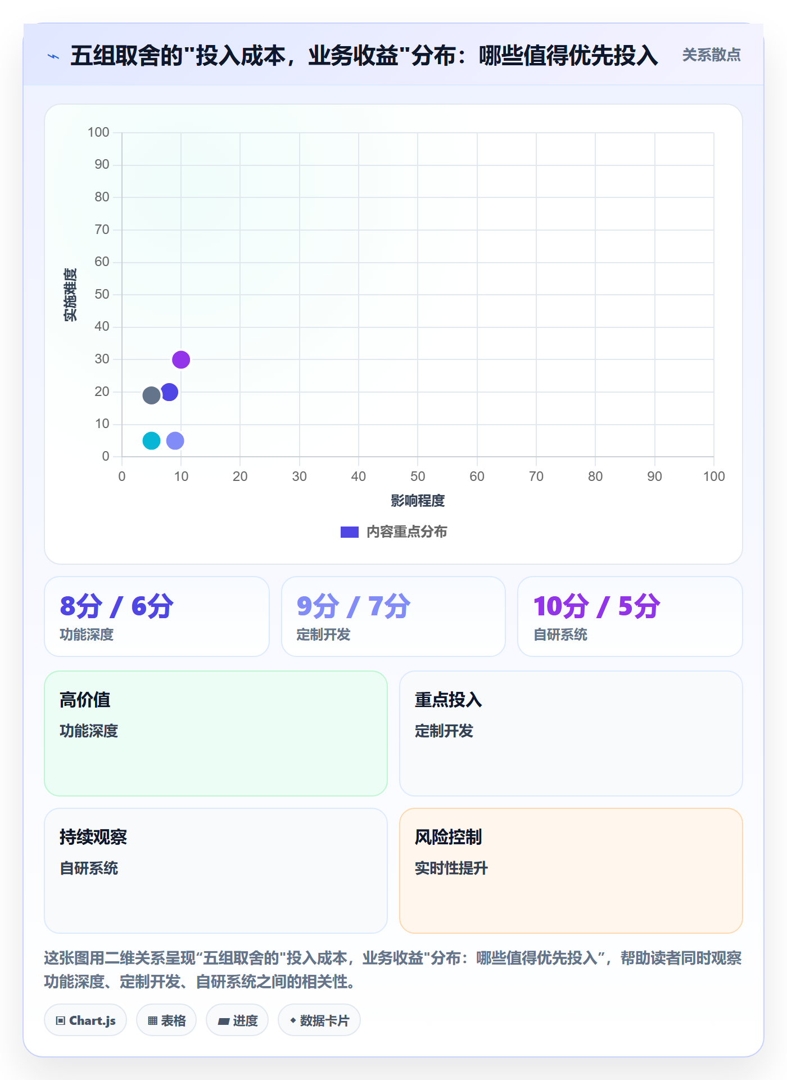Click the 50 tick on the 影响程度 axis
This screenshot has height=1080, width=787.
tap(418, 476)
